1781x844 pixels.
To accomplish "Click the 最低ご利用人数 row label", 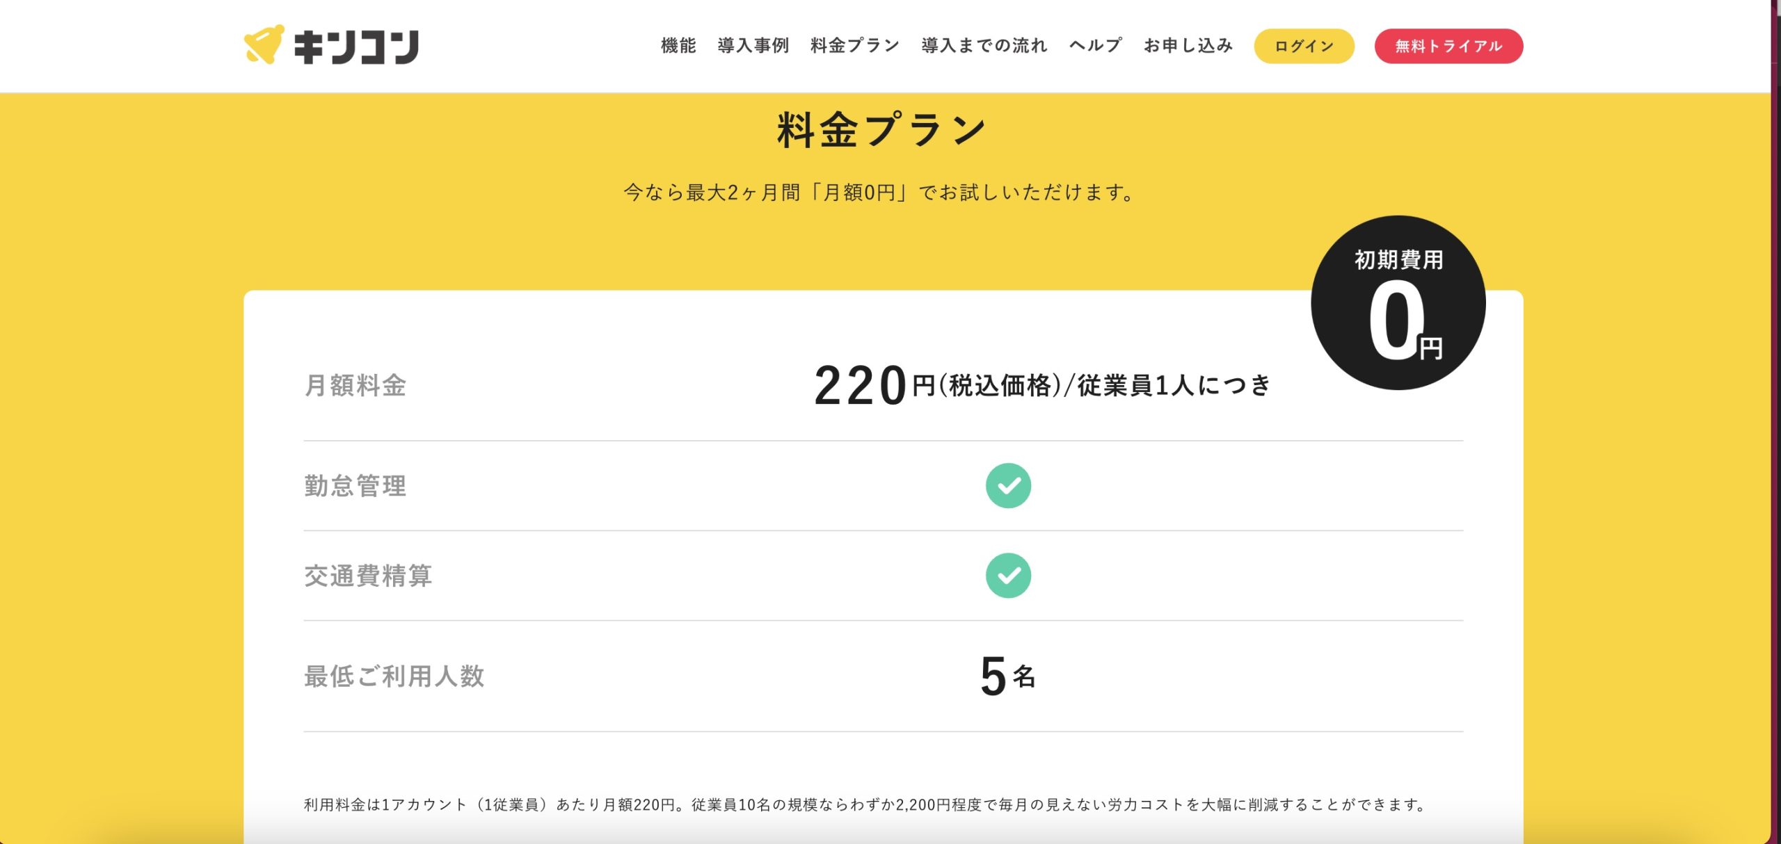I will point(394,676).
